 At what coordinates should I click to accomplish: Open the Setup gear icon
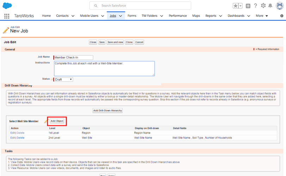coord(263,6)
